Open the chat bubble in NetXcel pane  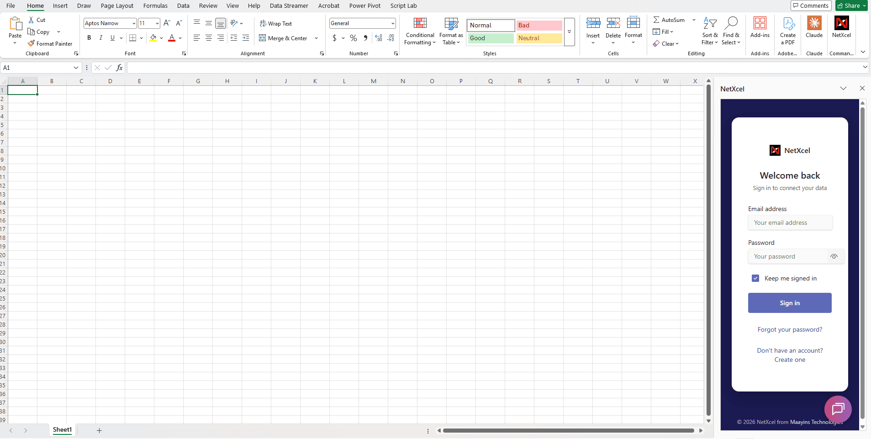pyautogui.click(x=838, y=409)
